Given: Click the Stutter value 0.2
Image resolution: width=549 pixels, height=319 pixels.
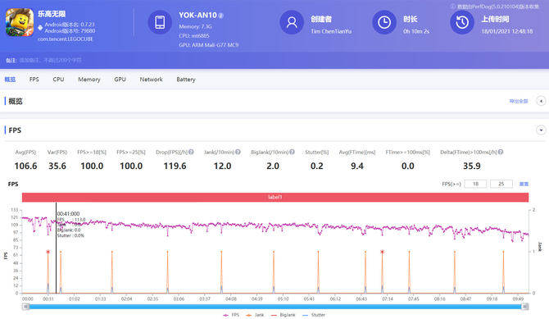Looking at the screenshot, I should point(317,166).
